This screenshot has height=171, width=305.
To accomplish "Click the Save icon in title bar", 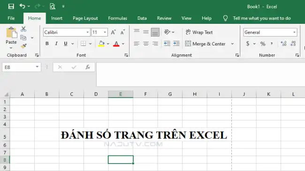I will click(11, 7).
